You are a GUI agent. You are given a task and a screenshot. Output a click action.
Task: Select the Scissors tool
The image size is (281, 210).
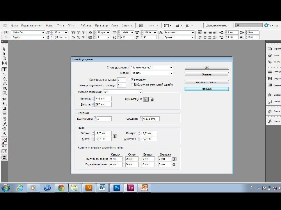4,99
